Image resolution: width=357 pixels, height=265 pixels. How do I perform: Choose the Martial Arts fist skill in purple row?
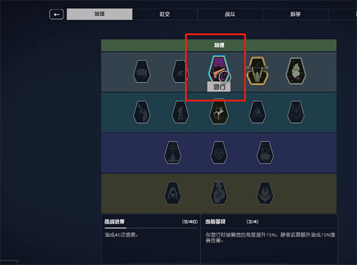265,153
